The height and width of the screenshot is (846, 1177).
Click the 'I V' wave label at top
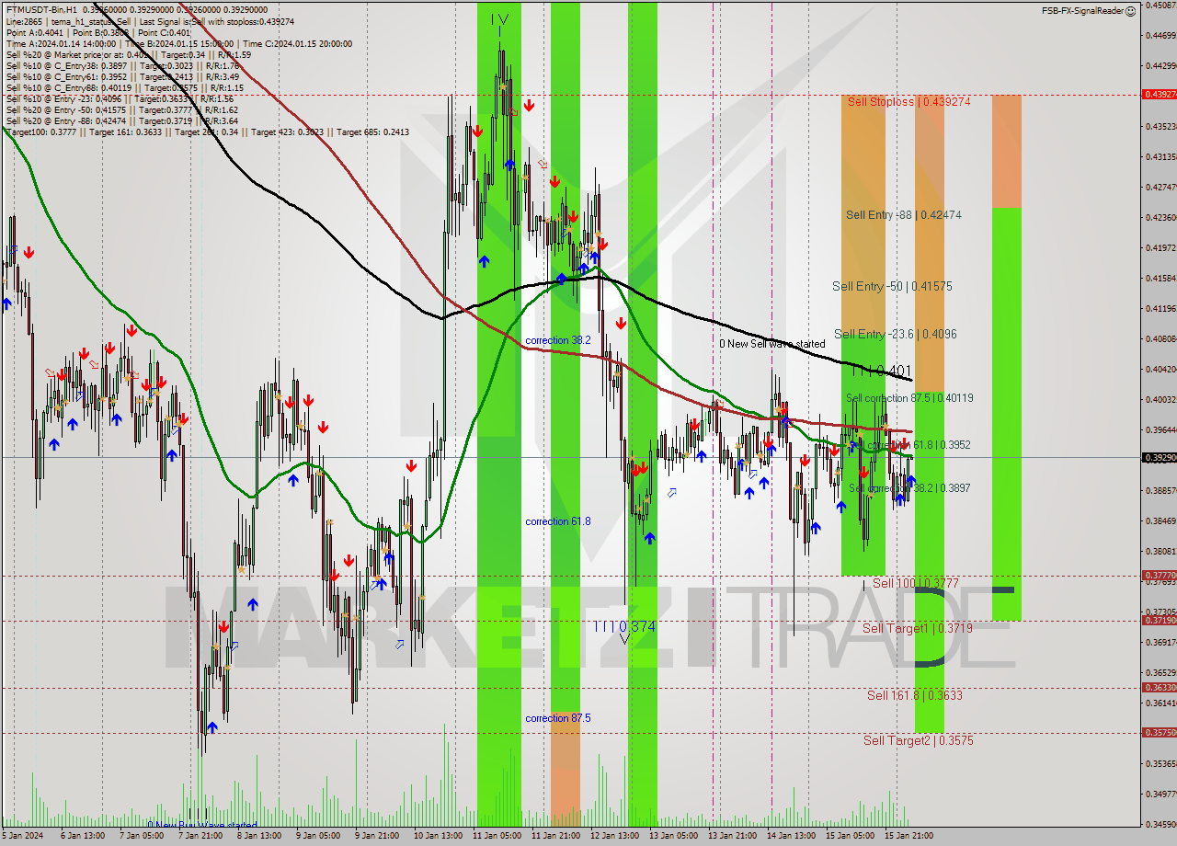click(x=499, y=19)
